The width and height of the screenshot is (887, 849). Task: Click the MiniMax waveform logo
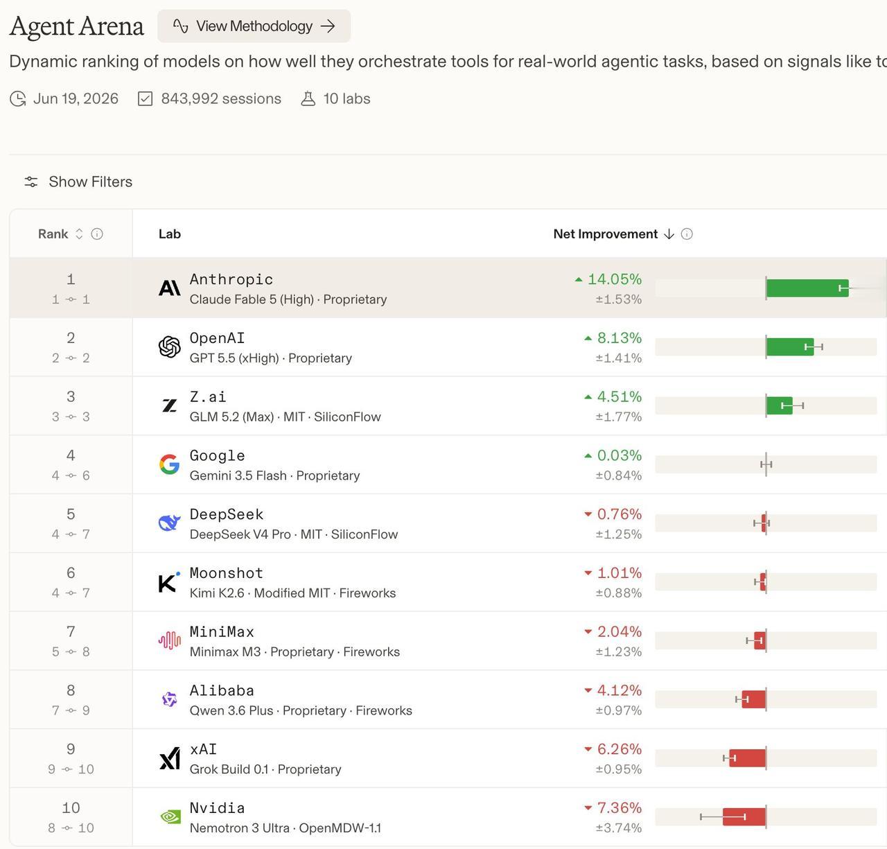[x=170, y=640]
